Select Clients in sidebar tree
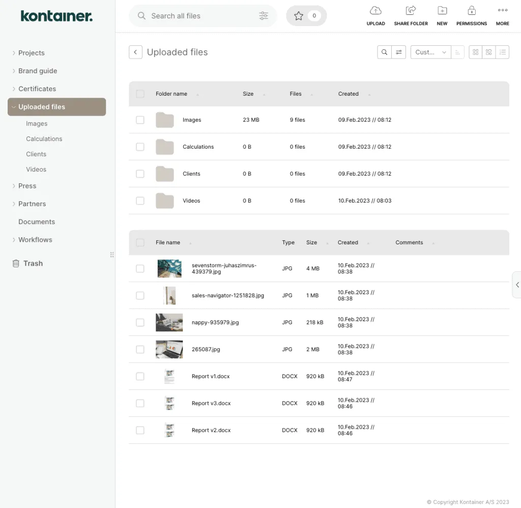Viewport: 521px width, 508px height. [36, 154]
